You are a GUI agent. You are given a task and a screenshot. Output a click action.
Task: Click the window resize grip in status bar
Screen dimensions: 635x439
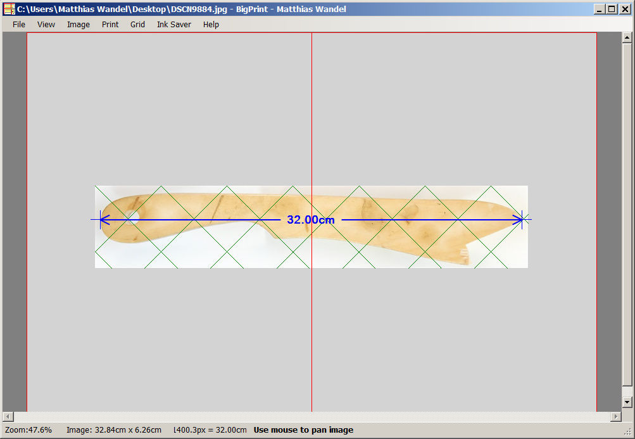629,433
